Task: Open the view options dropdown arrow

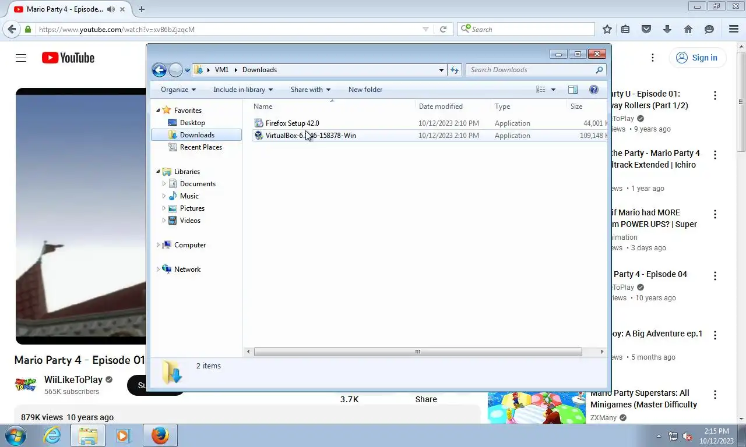Action: pyautogui.click(x=553, y=90)
